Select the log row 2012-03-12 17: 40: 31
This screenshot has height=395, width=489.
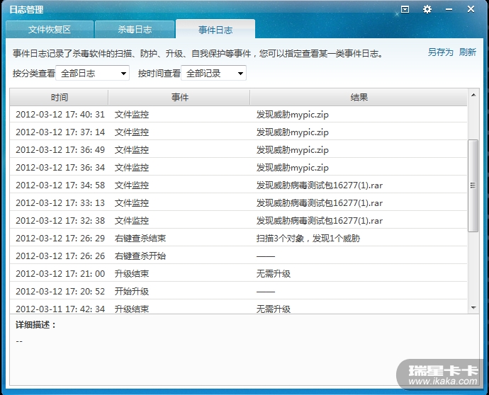click(239, 115)
